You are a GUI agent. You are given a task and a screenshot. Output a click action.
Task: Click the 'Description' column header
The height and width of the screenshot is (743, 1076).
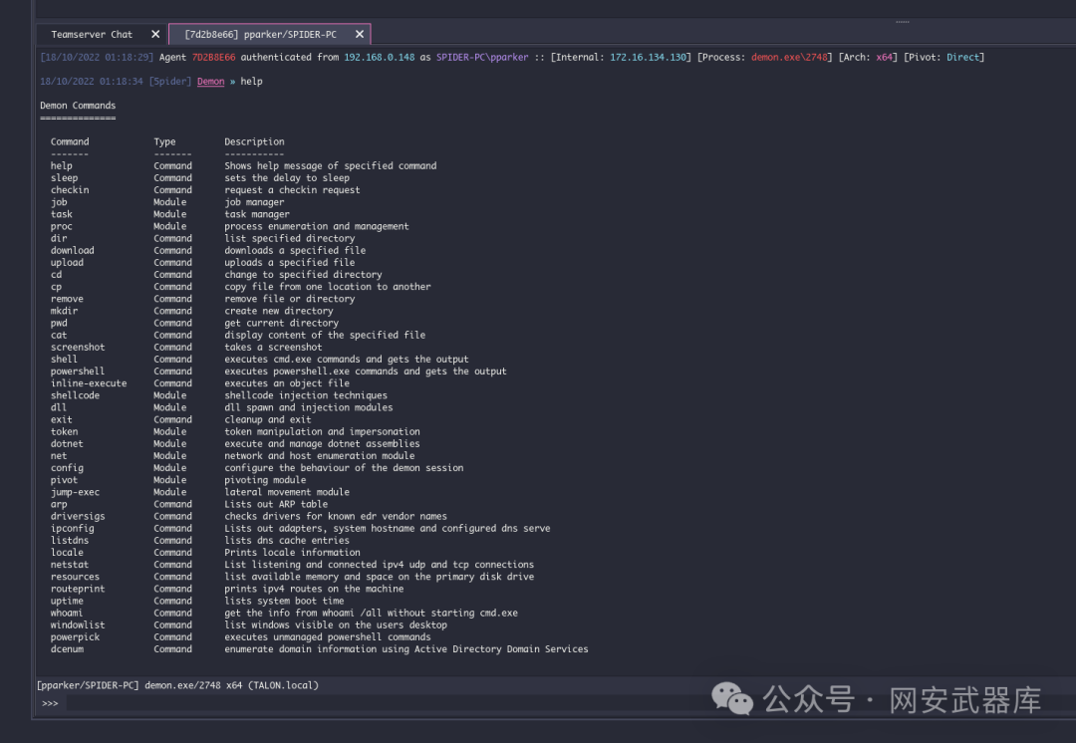click(x=254, y=141)
